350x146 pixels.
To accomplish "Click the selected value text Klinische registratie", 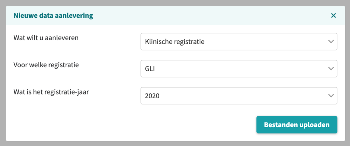I will click(175, 42).
